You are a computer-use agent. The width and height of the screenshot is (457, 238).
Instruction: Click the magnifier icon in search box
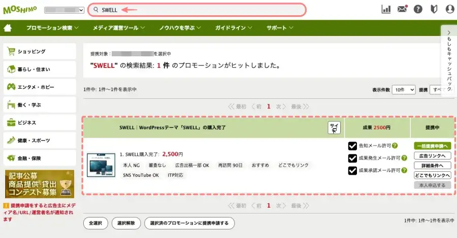click(95, 10)
